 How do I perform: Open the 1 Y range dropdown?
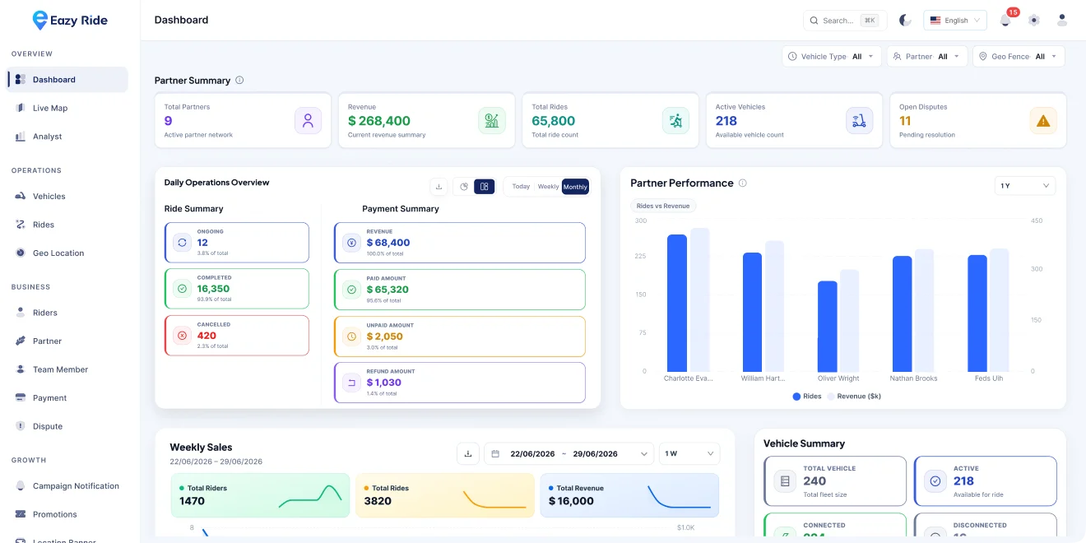pyautogui.click(x=1024, y=186)
